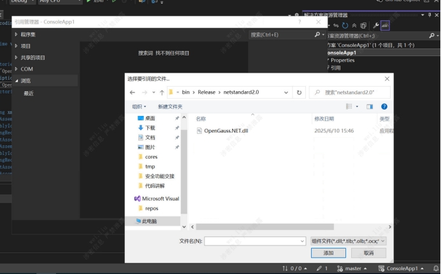Open the master branch in status bar
441x274 pixels.
point(352,268)
